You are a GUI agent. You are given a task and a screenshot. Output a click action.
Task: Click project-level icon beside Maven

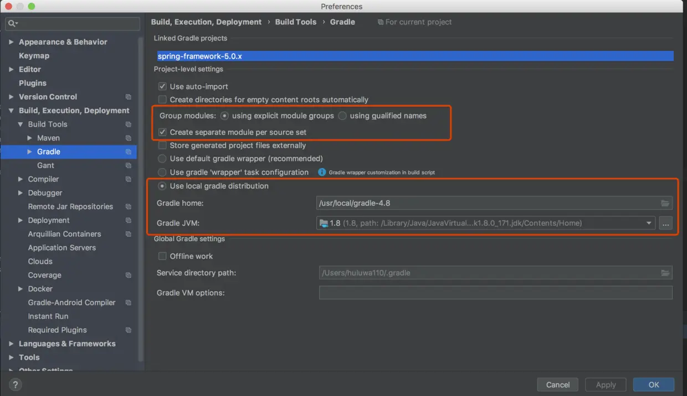click(129, 138)
